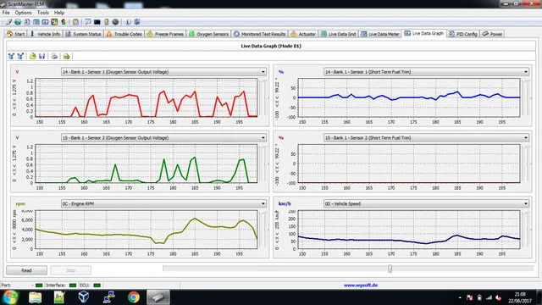Image resolution: width=542 pixels, height=305 pixels.
Task: Open the Windows Start menu
Action: (10, 297)
